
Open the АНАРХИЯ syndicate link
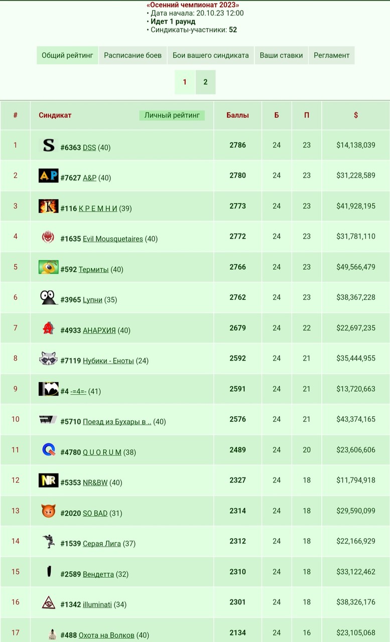tap(99, 330)
